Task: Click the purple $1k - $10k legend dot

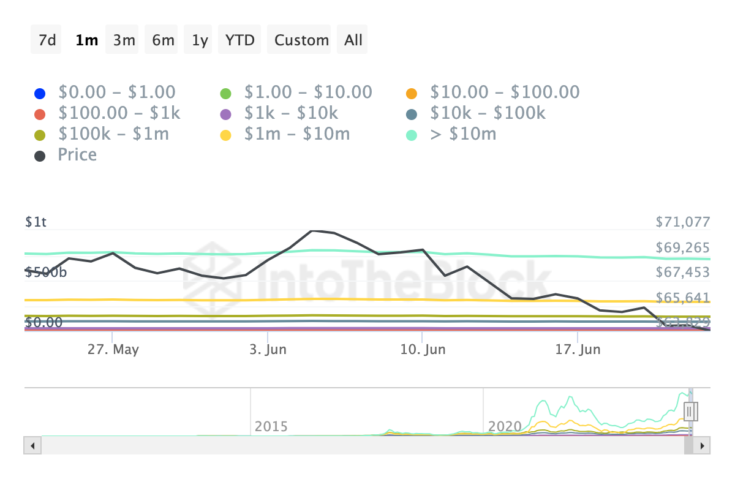Action: click(225, 114)
